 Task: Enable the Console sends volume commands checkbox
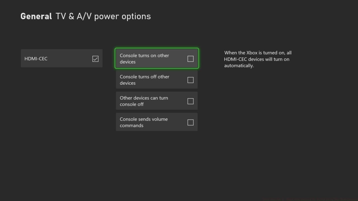click(x=190, y=122)
